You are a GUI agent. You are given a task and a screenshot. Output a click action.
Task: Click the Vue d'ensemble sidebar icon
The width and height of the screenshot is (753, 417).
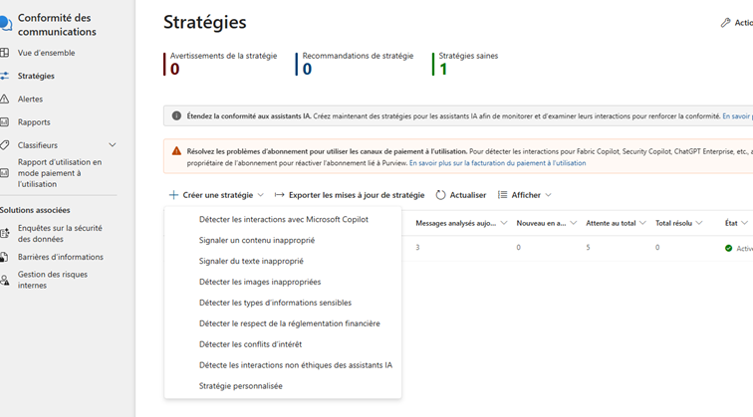click(5, 53)
